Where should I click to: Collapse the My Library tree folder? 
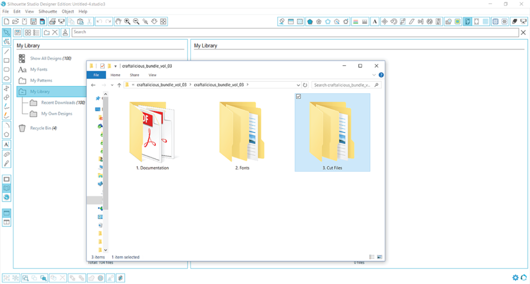pyautogui.click(x=22, y=92)
